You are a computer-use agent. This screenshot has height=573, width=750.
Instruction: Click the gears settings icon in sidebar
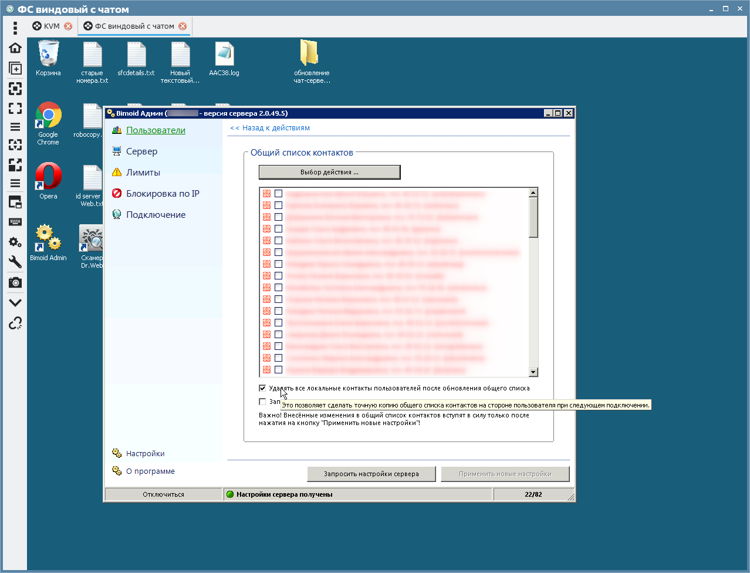click(x=15, y=242)
